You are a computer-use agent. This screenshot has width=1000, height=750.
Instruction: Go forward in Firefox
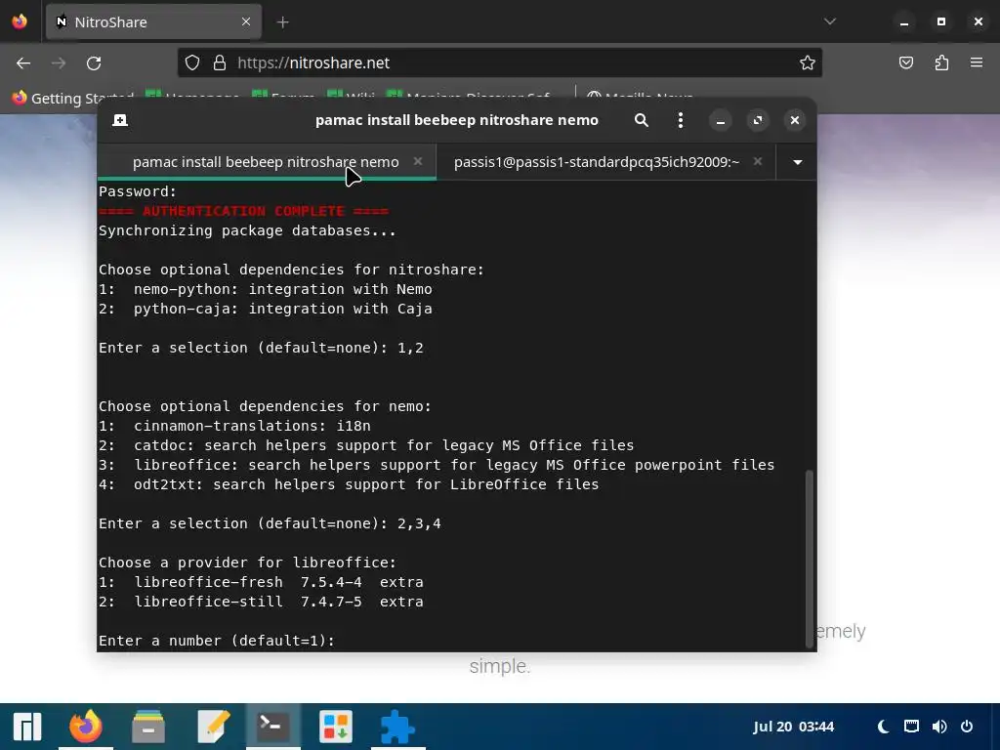click(59, 63)
